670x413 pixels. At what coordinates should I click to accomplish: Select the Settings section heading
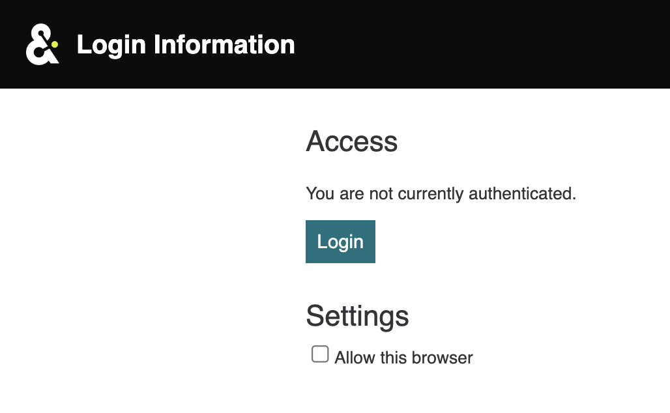click(357, 316)
